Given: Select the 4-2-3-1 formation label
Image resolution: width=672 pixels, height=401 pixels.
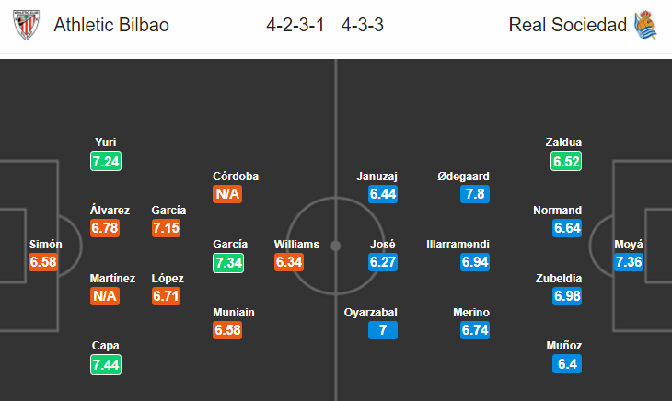Looking at the screenshot, I should tap(295, 25).
